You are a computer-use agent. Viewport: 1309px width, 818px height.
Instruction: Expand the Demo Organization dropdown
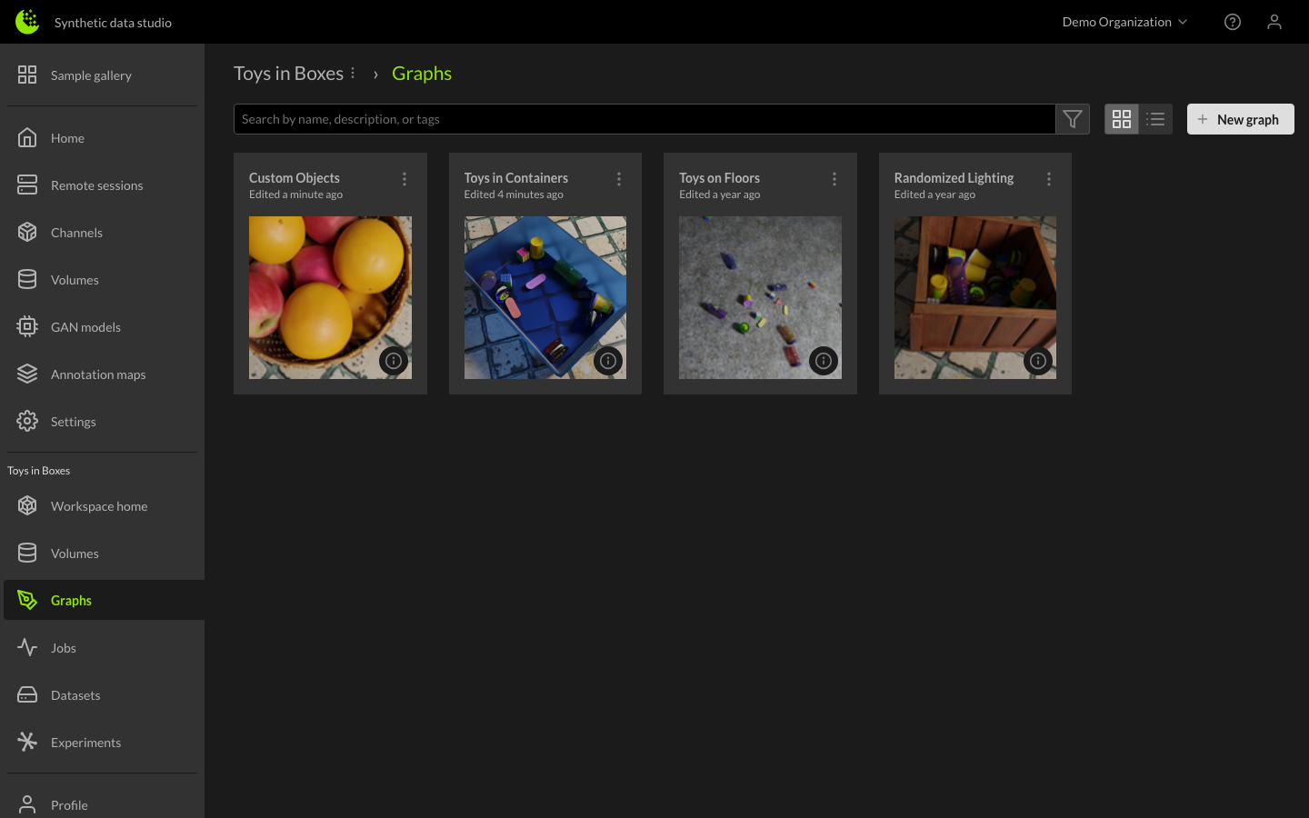click(x=1124, y=22)
